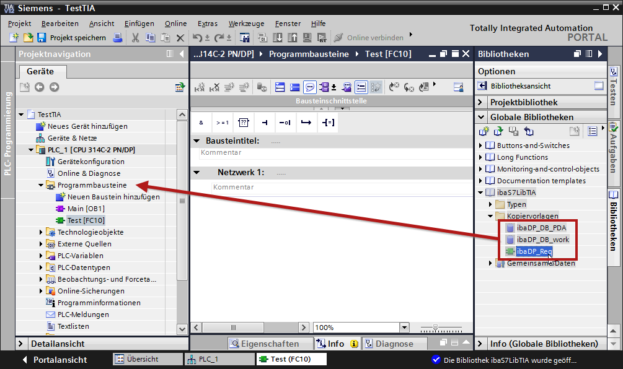Viewport: 623px width, 369px height.
Task: Download to device via down-arrow toolbar icon
Action: (277, 38)
